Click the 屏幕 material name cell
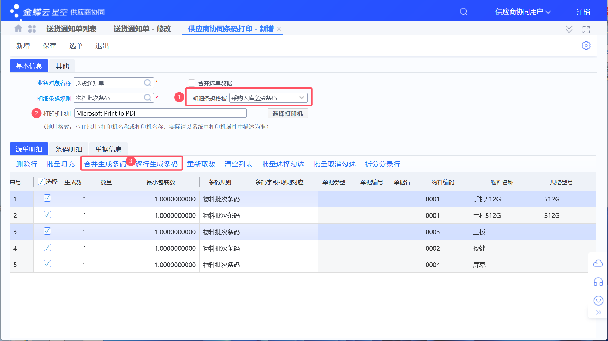The height and width of the screenshot is (341, 608). [x=505, y=265]
